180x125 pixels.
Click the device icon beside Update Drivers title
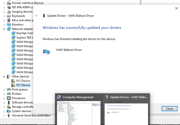44,16
